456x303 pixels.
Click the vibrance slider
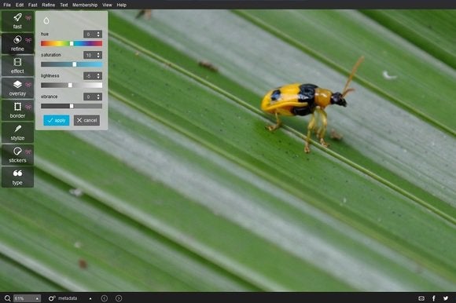click(72, 106)
